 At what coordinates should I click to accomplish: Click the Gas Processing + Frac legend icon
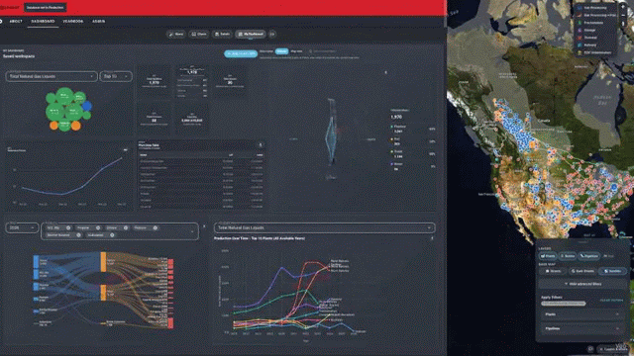580,16
